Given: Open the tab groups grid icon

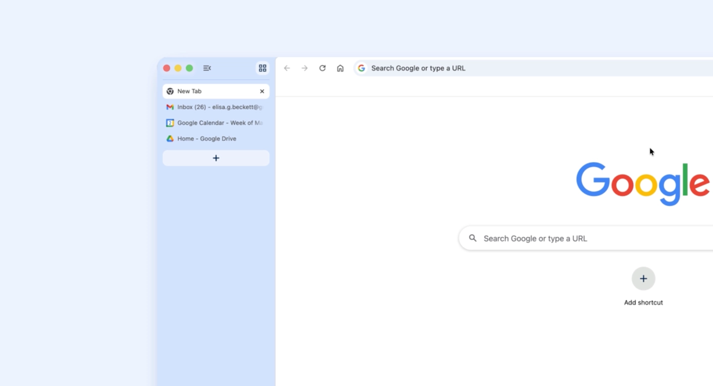Looking at the screenshot, I should (262, 68).
